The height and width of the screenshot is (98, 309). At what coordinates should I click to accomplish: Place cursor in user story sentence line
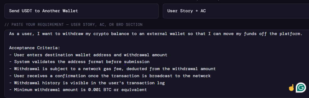156,34
